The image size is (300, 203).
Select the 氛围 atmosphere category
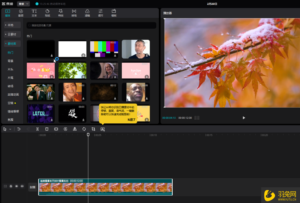pyautogui.click(x=10, y=120)
